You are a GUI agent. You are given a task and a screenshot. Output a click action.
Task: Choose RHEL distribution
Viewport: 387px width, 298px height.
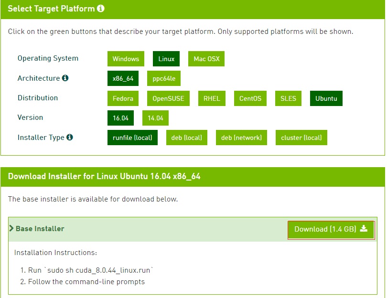tap(212, 98)
